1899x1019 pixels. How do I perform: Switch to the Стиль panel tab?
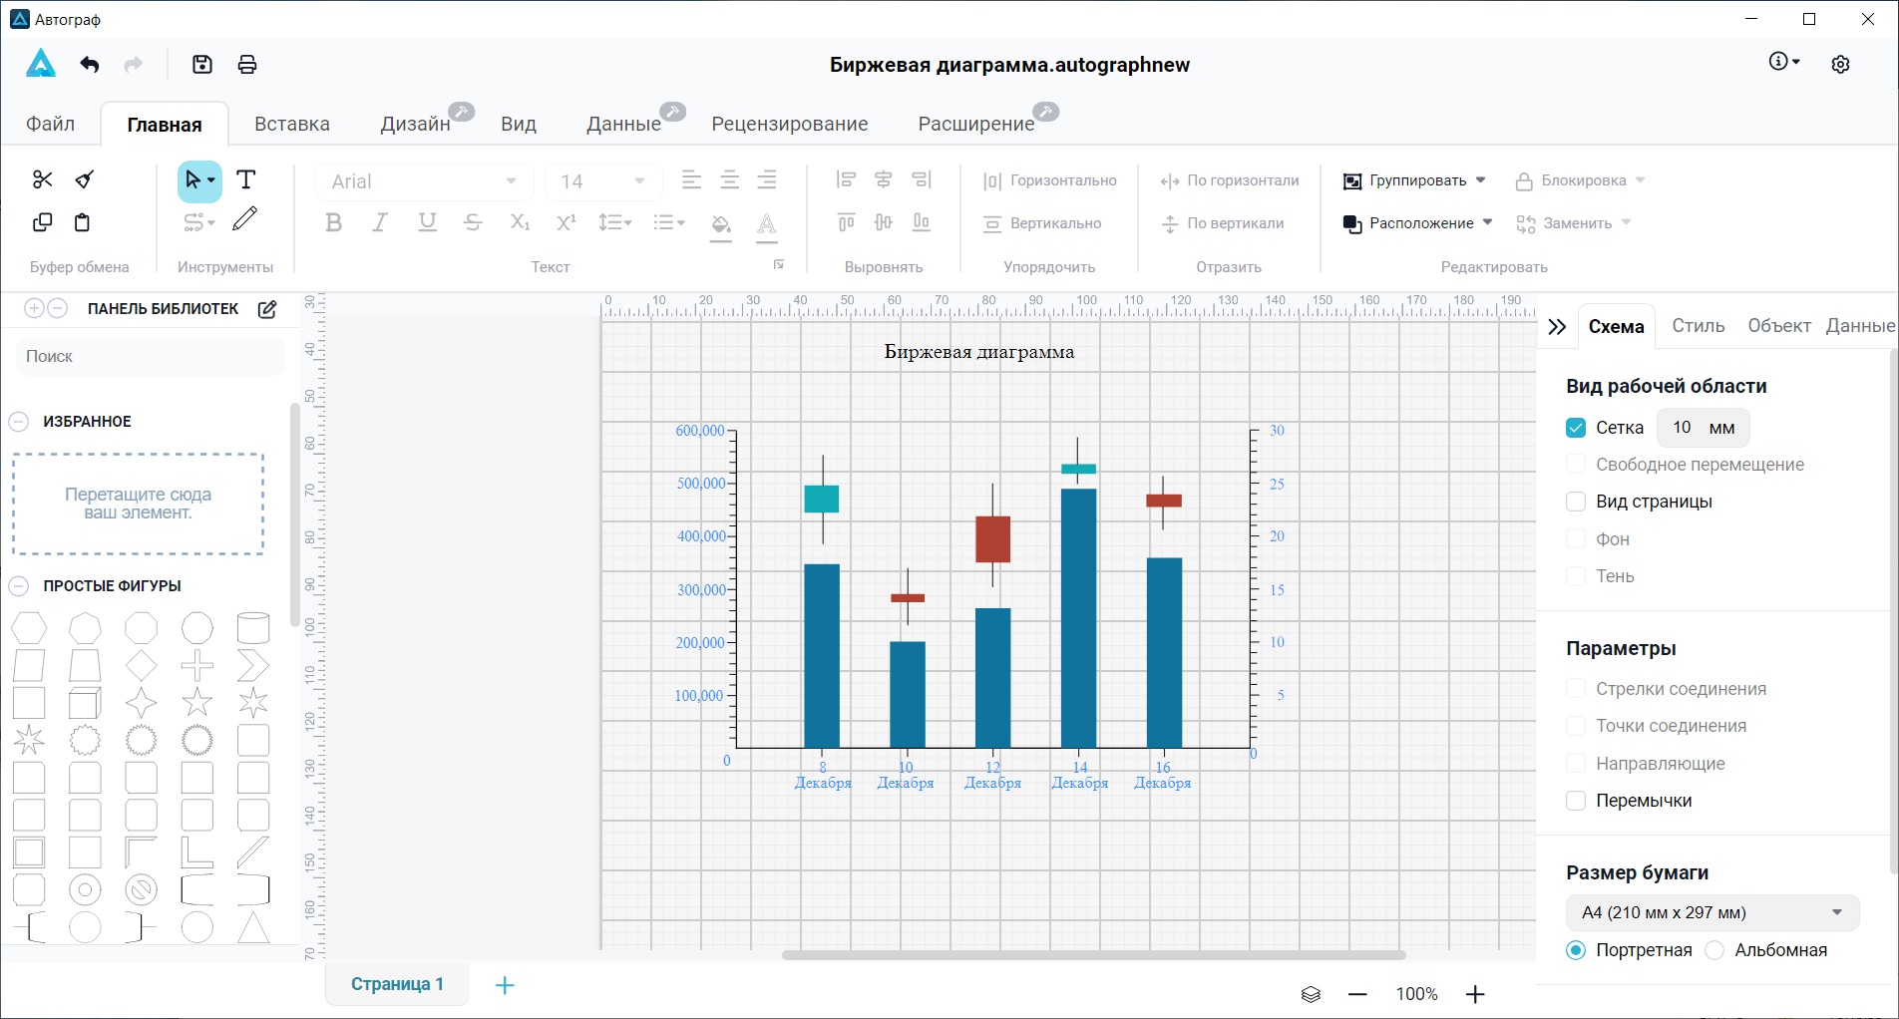1698,326
